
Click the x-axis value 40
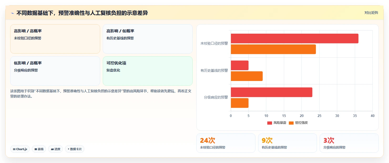click(372, 116)
